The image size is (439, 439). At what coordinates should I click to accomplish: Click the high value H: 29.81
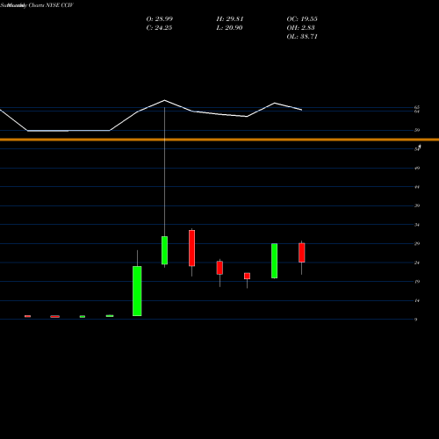click(230, 19)
